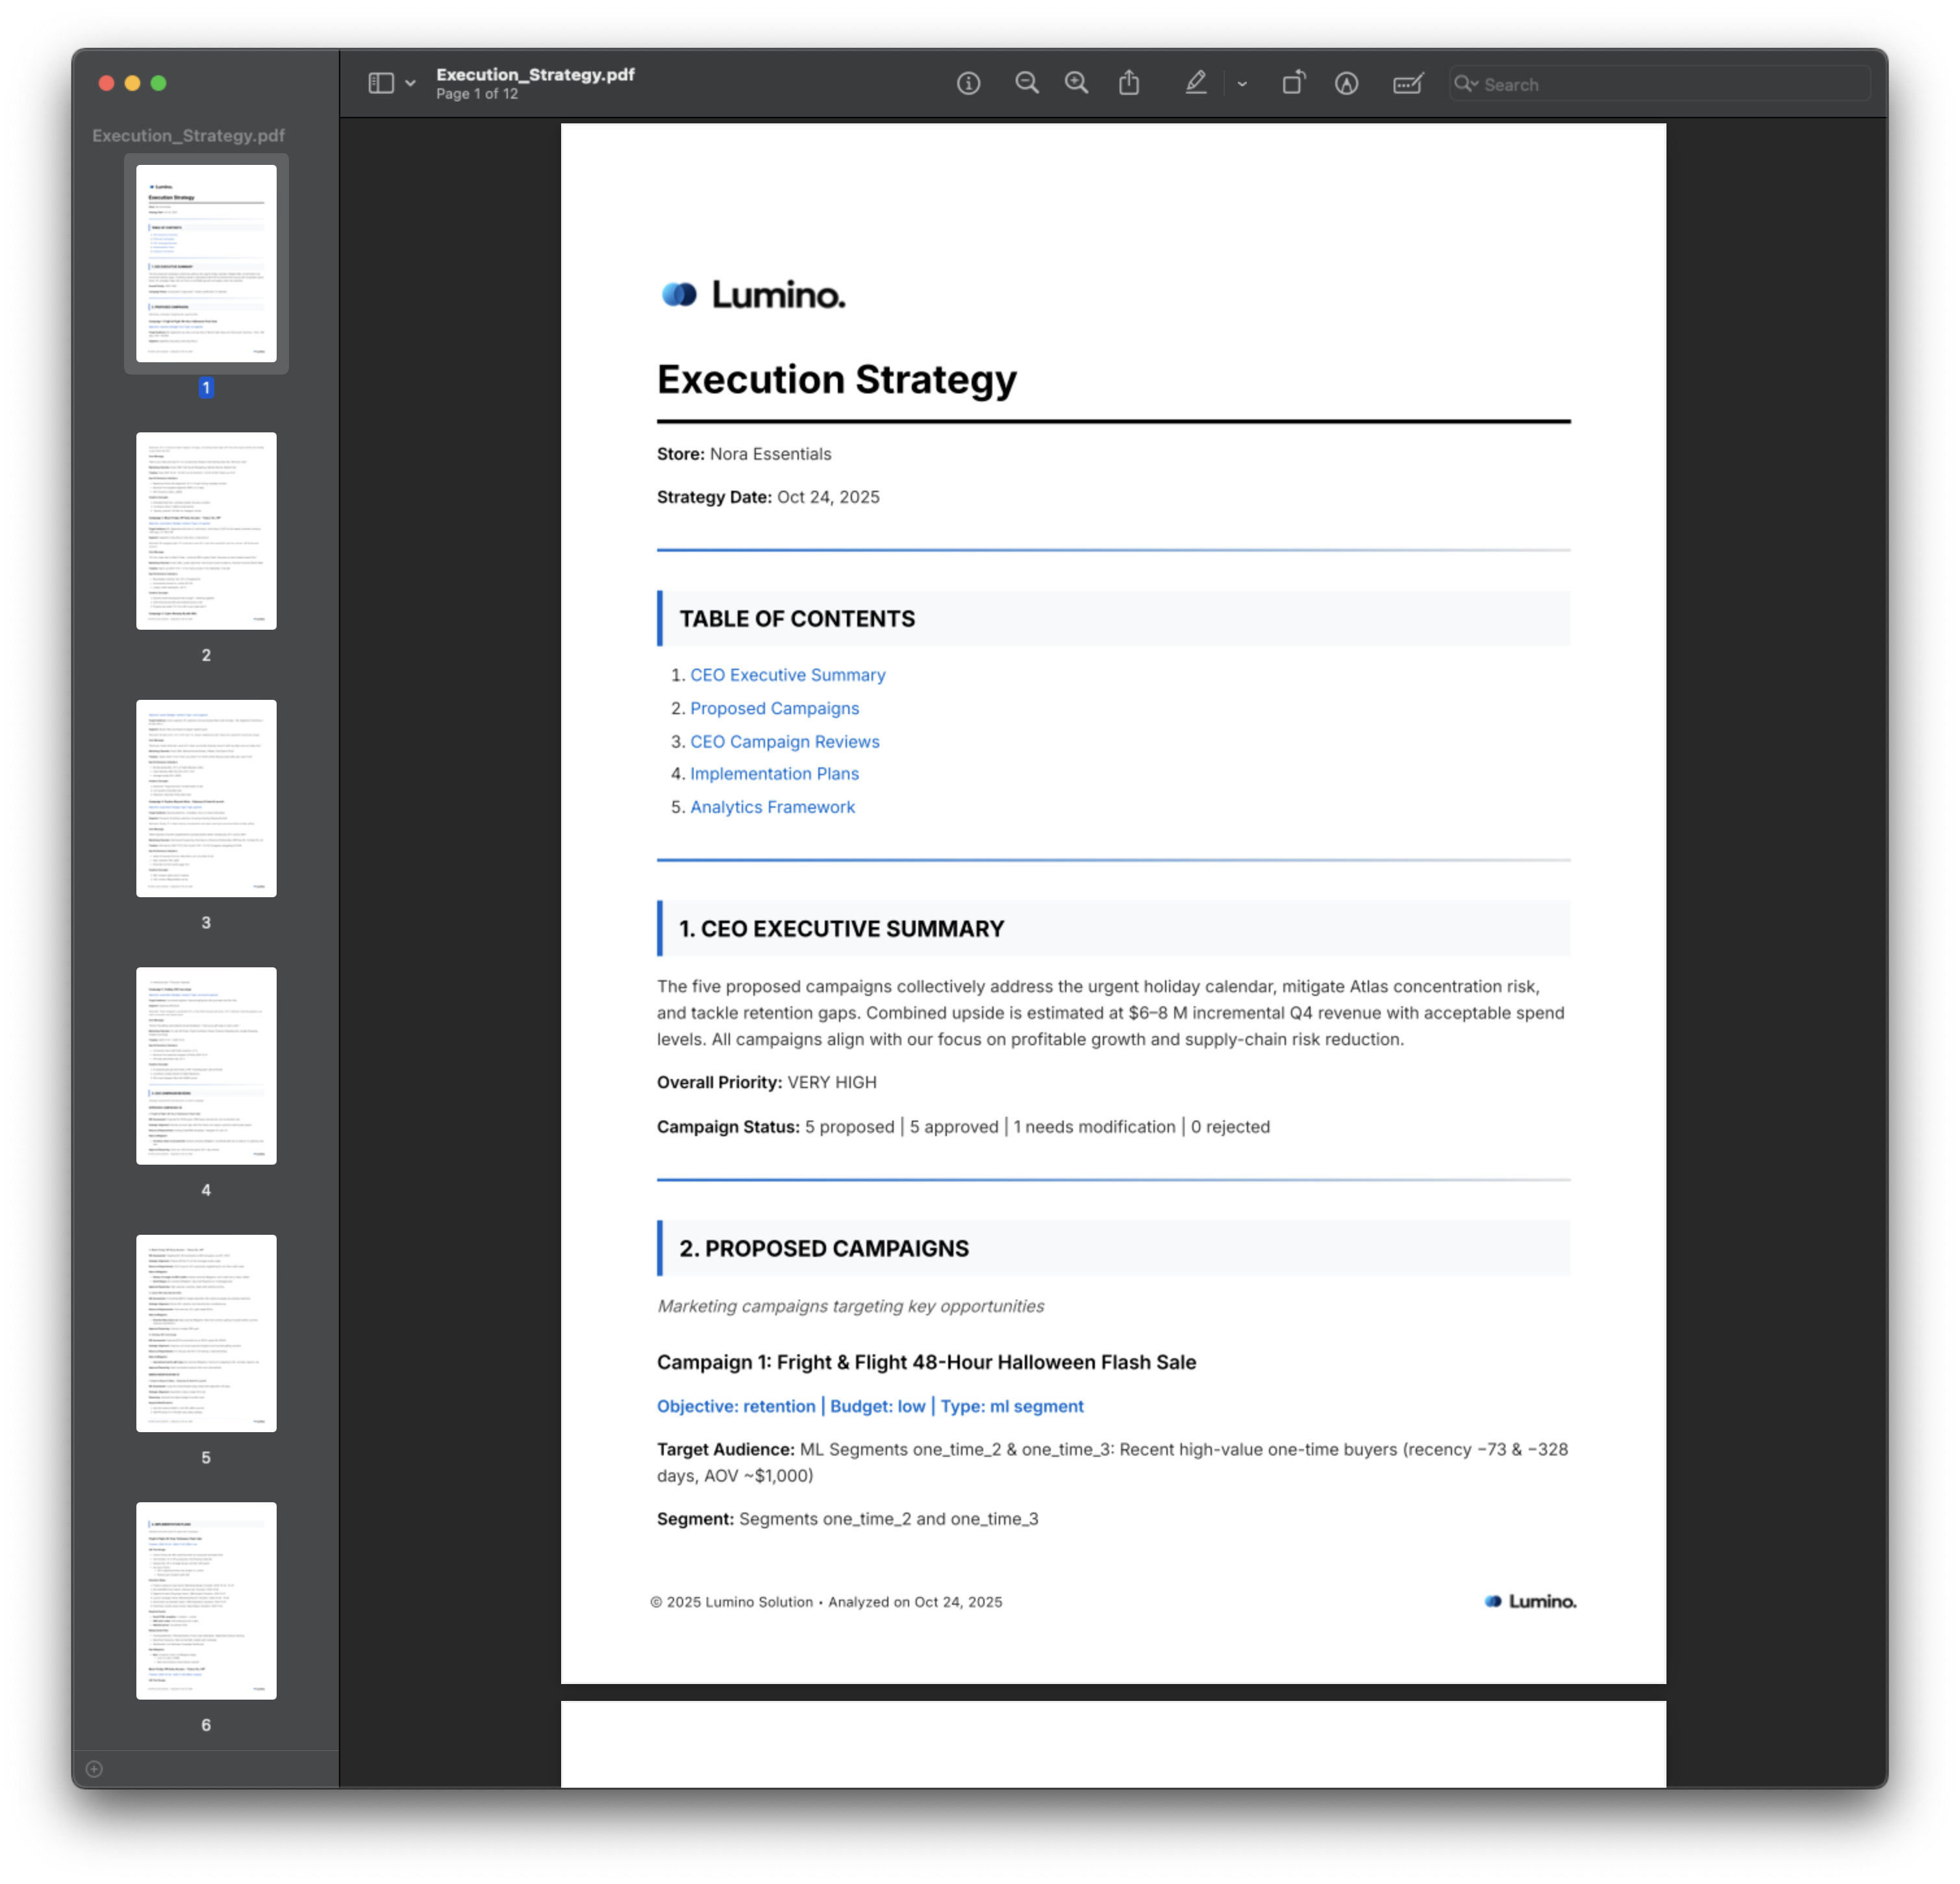Image resolution: width=1960 pixels, height=1884 pixels.
Task: Open the sketch annotation tool
Action: click(x=1347, y=83)
